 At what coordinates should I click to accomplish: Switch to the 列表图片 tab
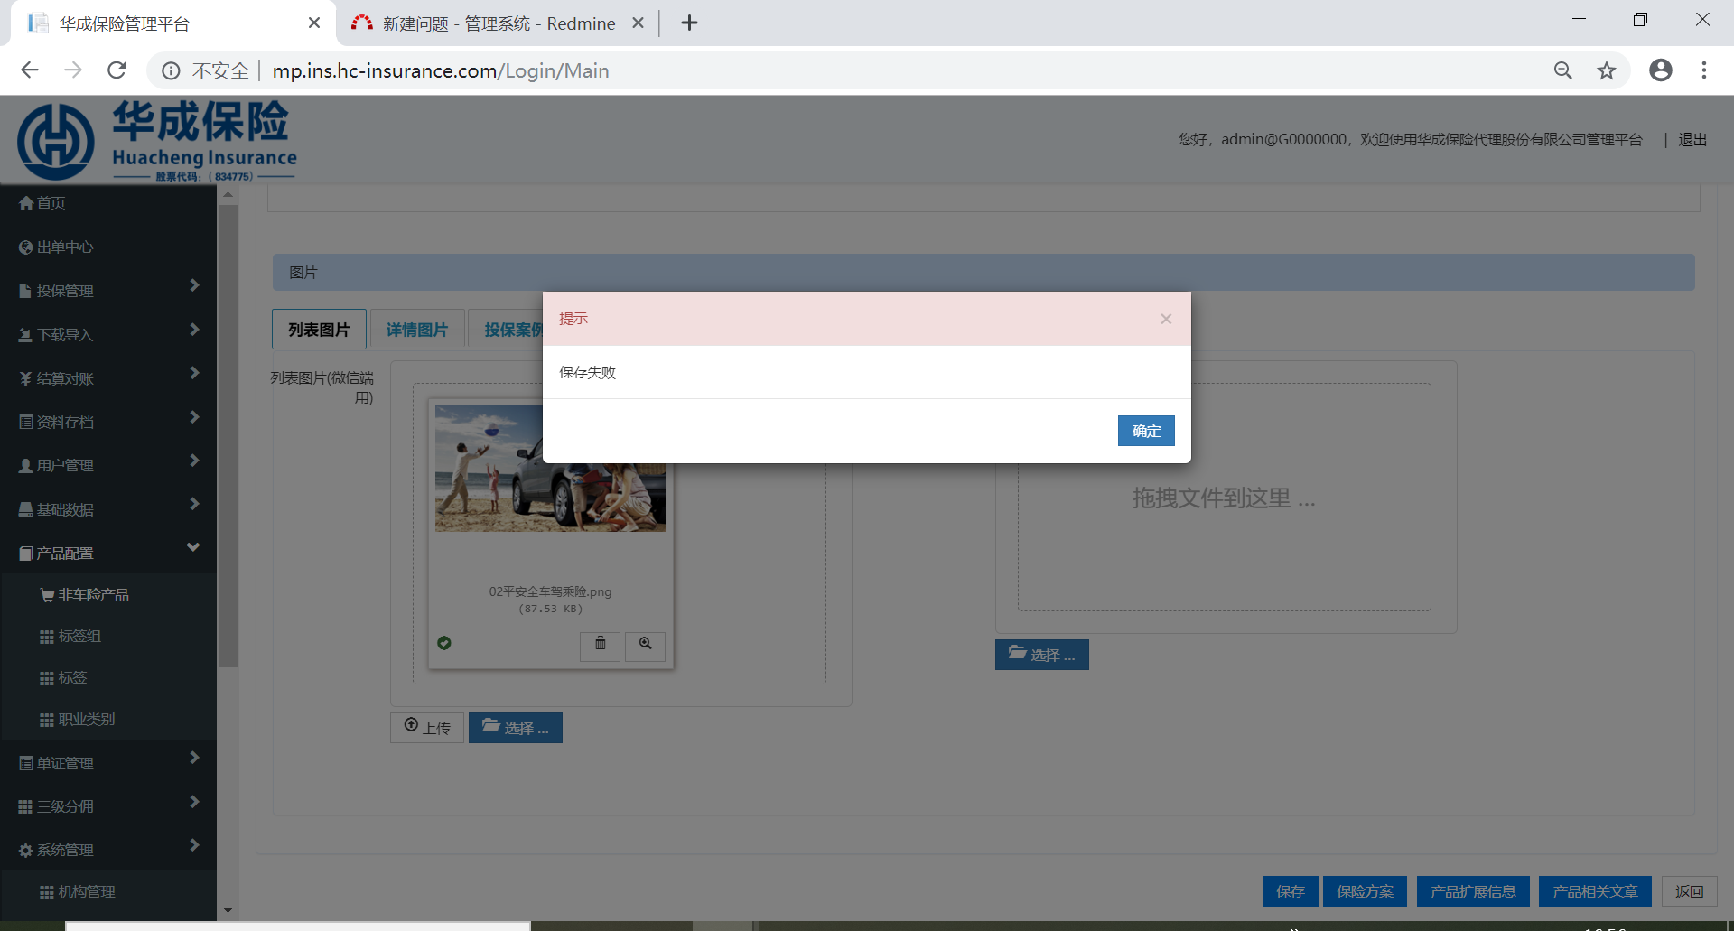click(x=319, y=330)
